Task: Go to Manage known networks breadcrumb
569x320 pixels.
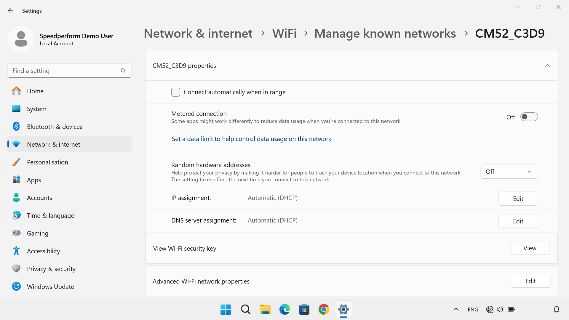Action: [x=385, y=33]
